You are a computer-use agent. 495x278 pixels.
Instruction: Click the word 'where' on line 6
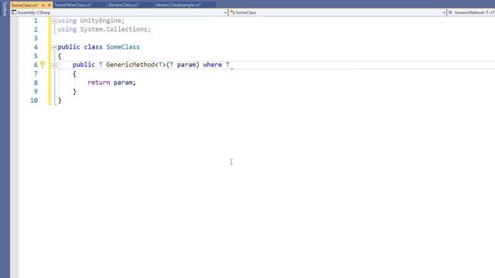[213, 65]
